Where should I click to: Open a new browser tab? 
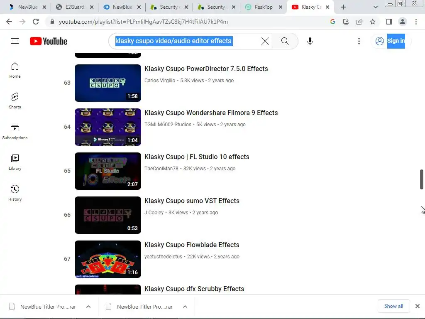click(343, 7)
